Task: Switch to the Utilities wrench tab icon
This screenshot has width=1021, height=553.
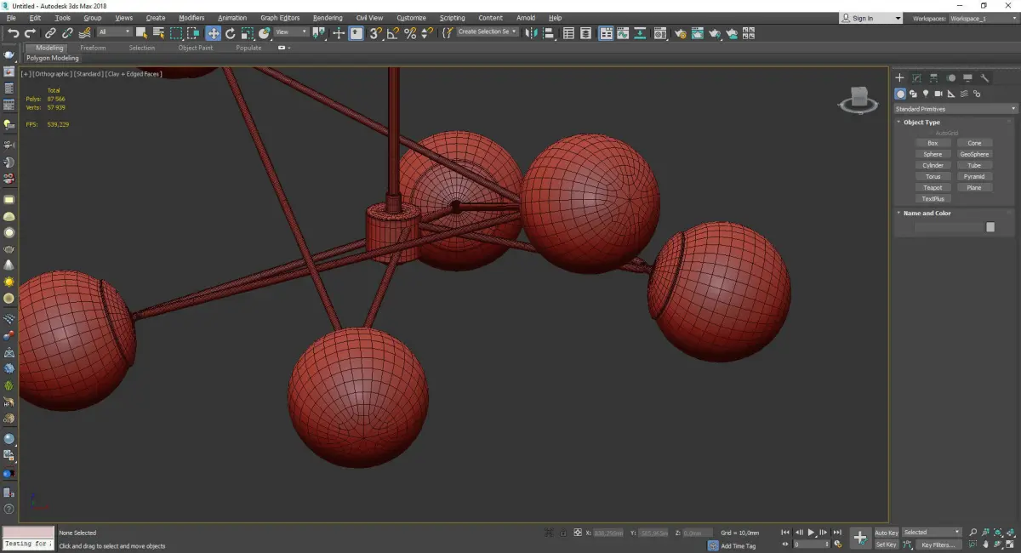Action: click(984, 77)
